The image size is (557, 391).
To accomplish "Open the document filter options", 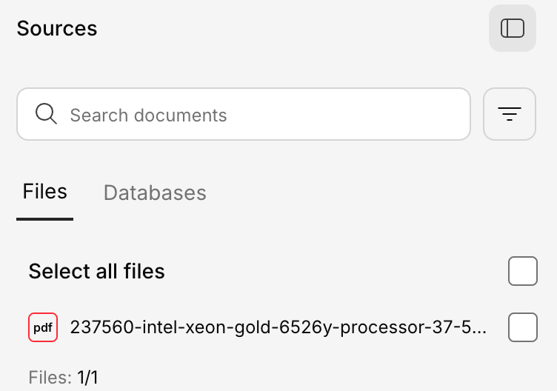I will [509, 114].
